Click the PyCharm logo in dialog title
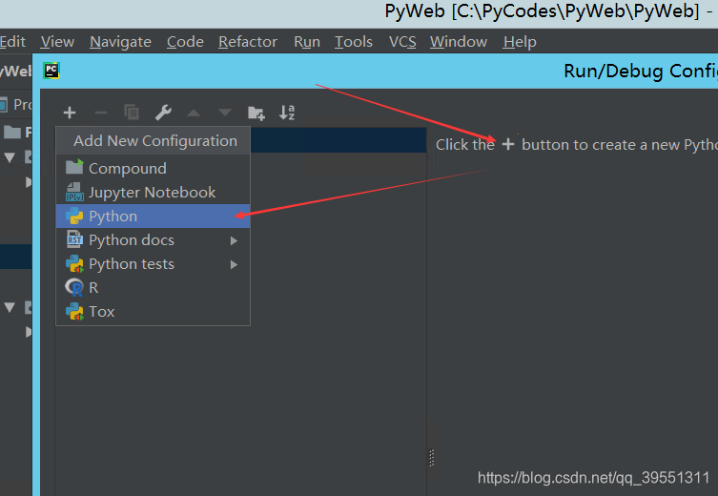This screenshot has height=496, width=718. (51, 71)
